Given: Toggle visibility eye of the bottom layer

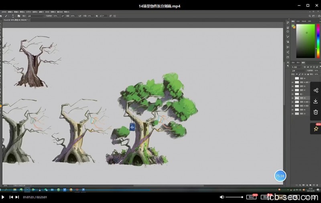Looking at the screenshot, I should 293,114.
